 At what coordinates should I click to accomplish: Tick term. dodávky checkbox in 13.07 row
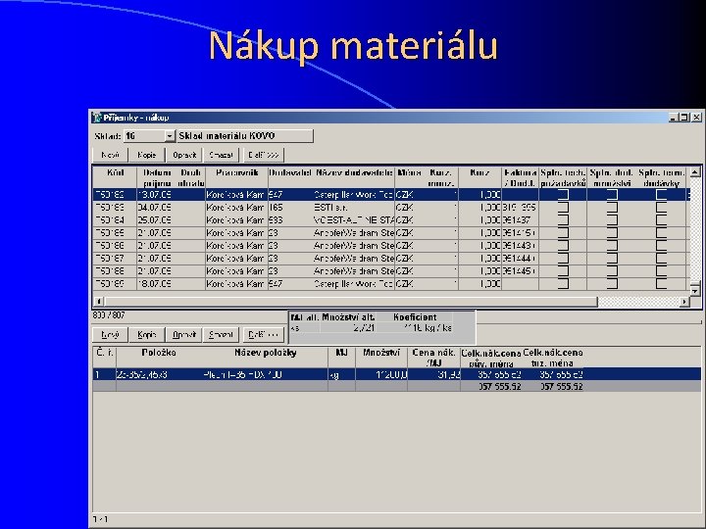tap(662, 194)
